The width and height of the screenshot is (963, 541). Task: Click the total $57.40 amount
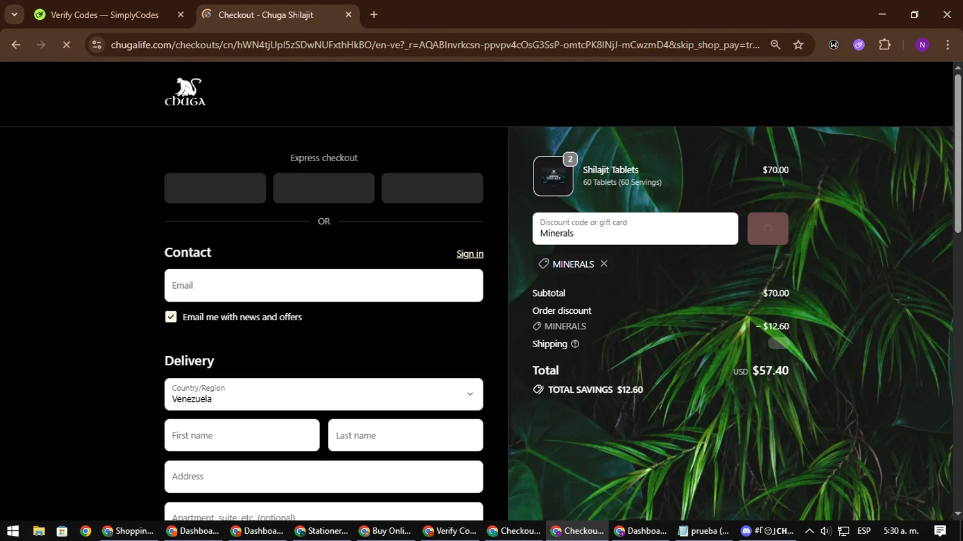(x=770, y=370)
